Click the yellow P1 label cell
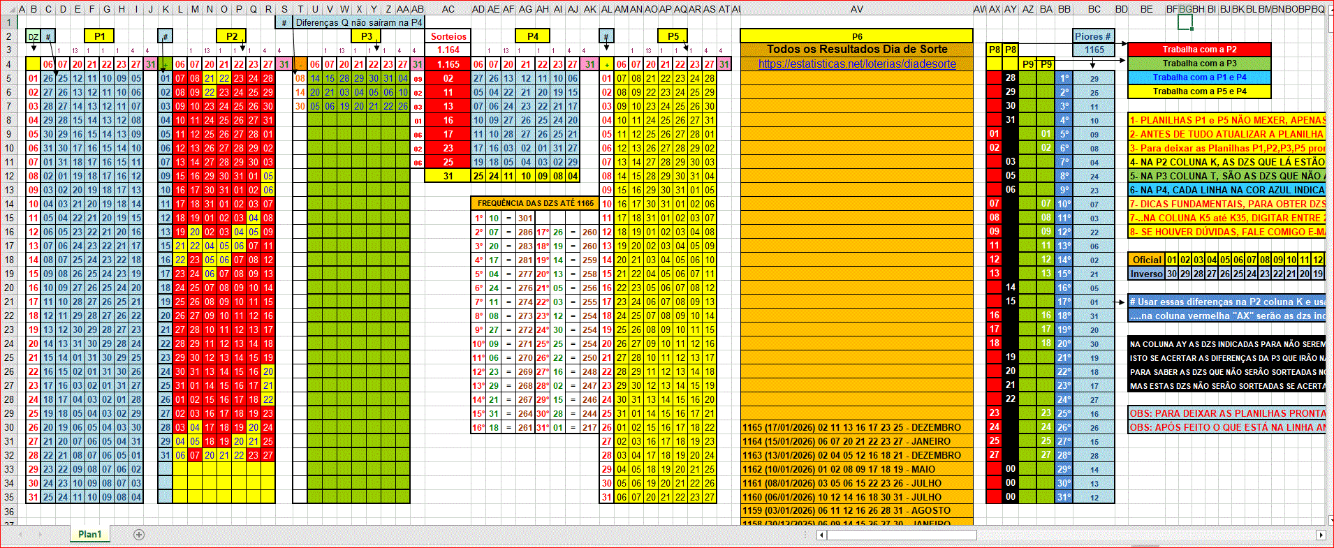Screen dimensions: 1334x548 [x=99, y=36]
